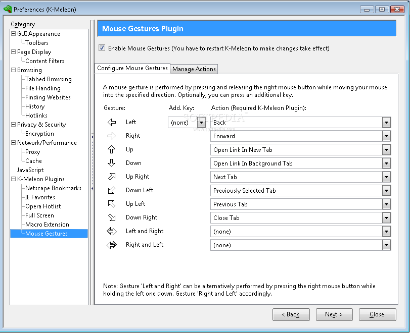This screenshot has height=333, width=410.
Task: Select Tabbed Browsing category
Action: 49,79
